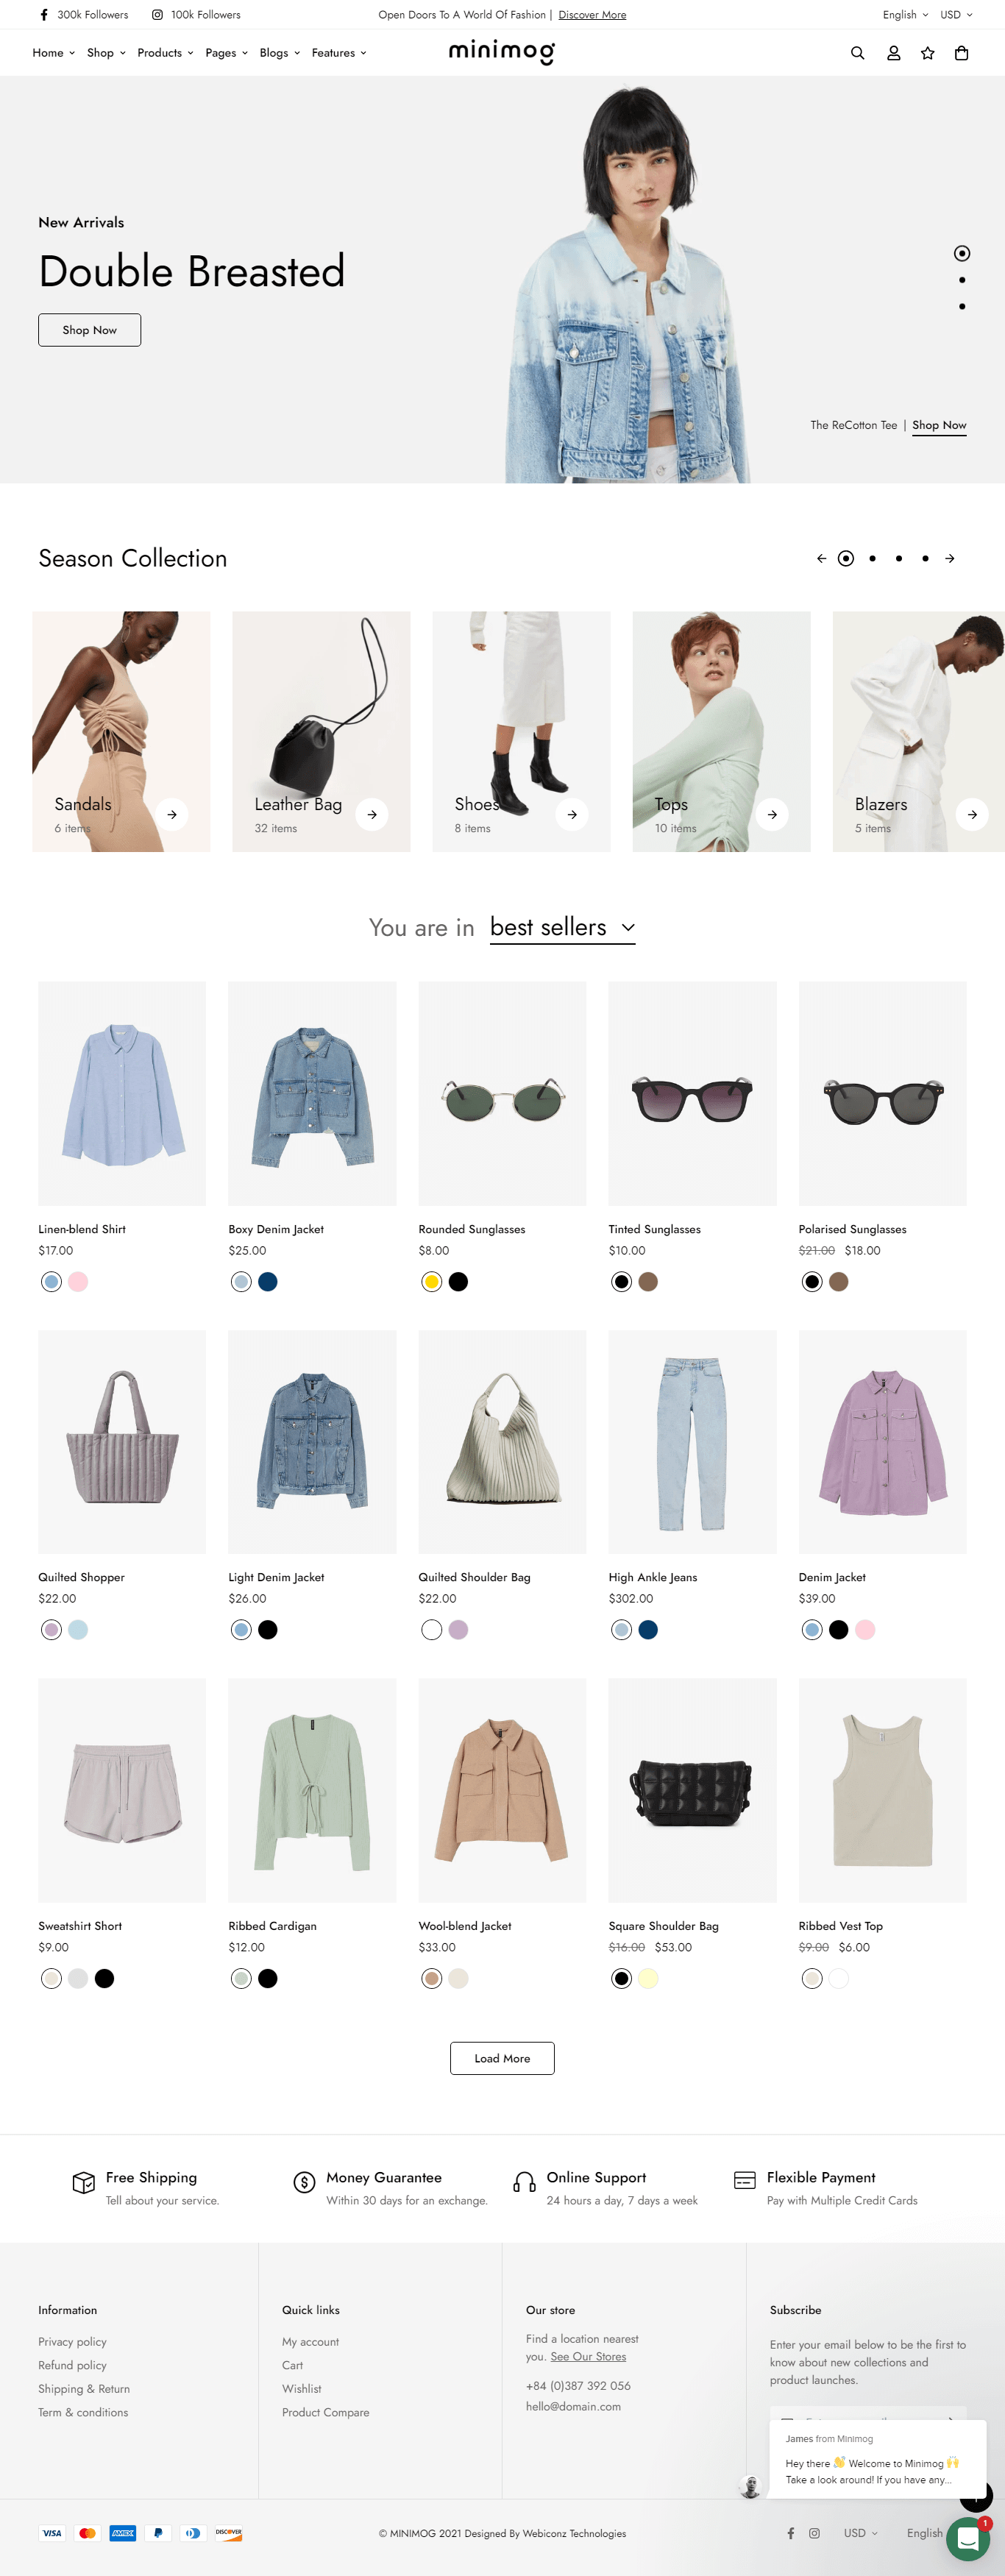Image resolution: width=1005 pixels, height=2576 pixels.
Task: Click the Facebook icon with 300k Followers
Action: (44, 15)
